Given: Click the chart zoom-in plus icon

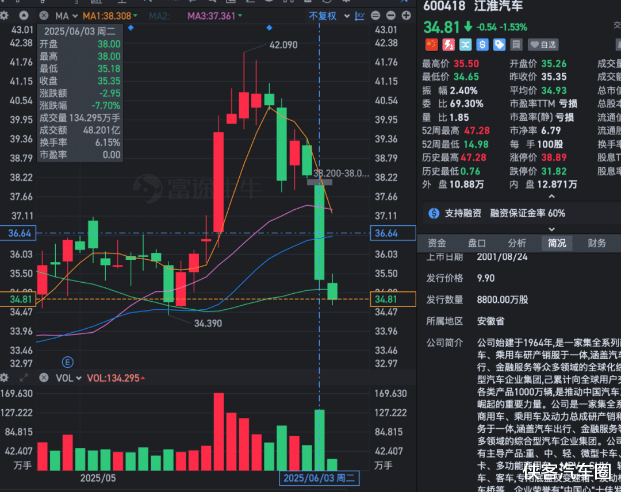Looking at the screenshot, I should pyautogui.click(x=407, y=16).
